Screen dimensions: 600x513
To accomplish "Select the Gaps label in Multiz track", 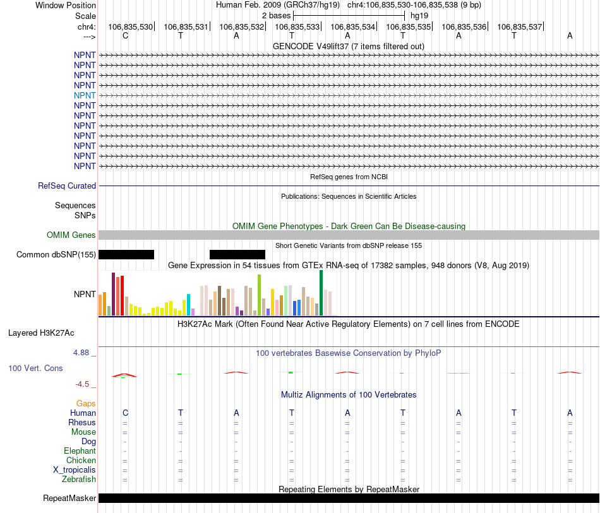I will (86, 403).
